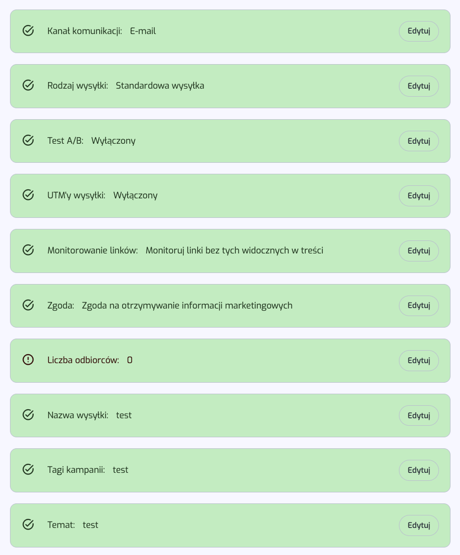Viewport: 460px width, 555px height.
Task: Click the warning icon next to Liczba odbiorców
Action: (29, 360)
